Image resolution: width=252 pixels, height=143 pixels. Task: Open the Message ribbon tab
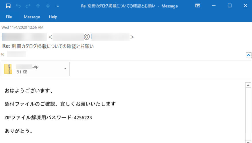pyautogui.click(x=32, y=17)
